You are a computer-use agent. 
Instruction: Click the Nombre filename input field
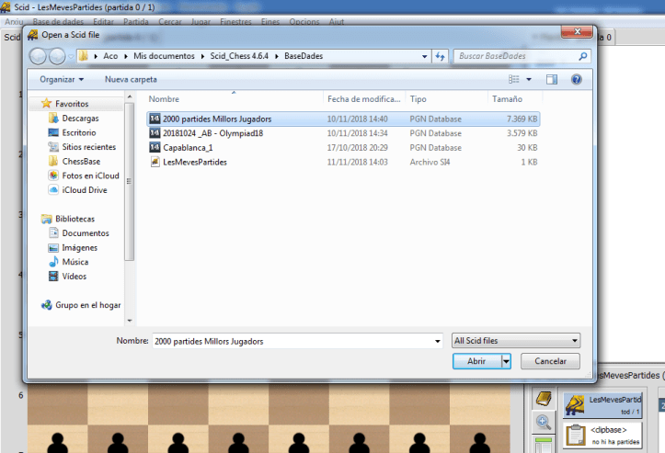pyautogui.click(x=294, y=341)
